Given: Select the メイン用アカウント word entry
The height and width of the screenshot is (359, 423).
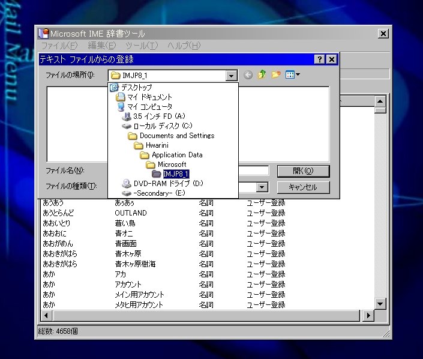Looking at the screenshot, I should (x=139, y=295).
